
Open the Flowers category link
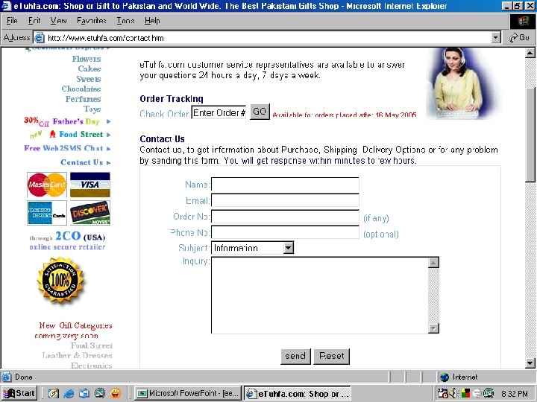point(87,59)
